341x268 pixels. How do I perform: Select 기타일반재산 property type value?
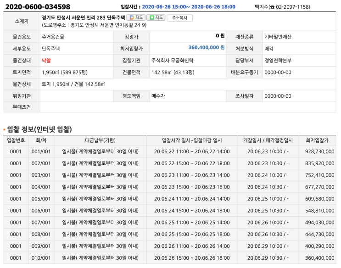coord(278,37)
